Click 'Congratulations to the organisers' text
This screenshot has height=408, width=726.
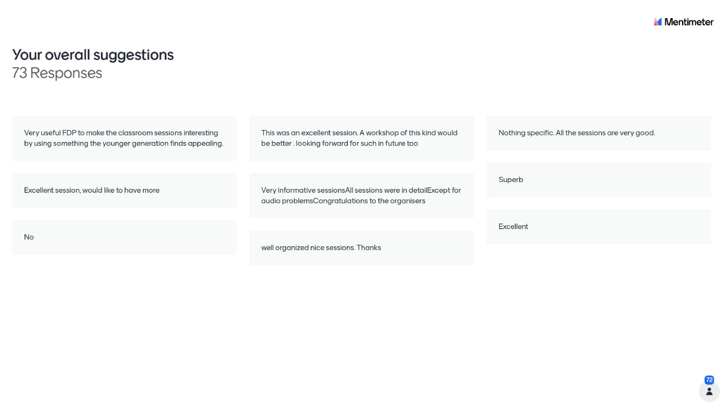pos(369,201)
